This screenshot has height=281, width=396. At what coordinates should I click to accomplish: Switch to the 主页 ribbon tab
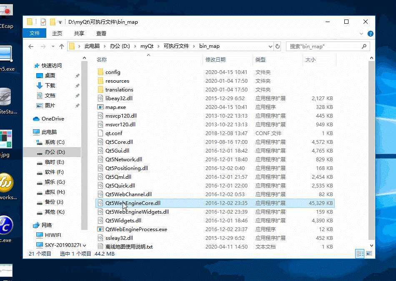pos(57,33)
